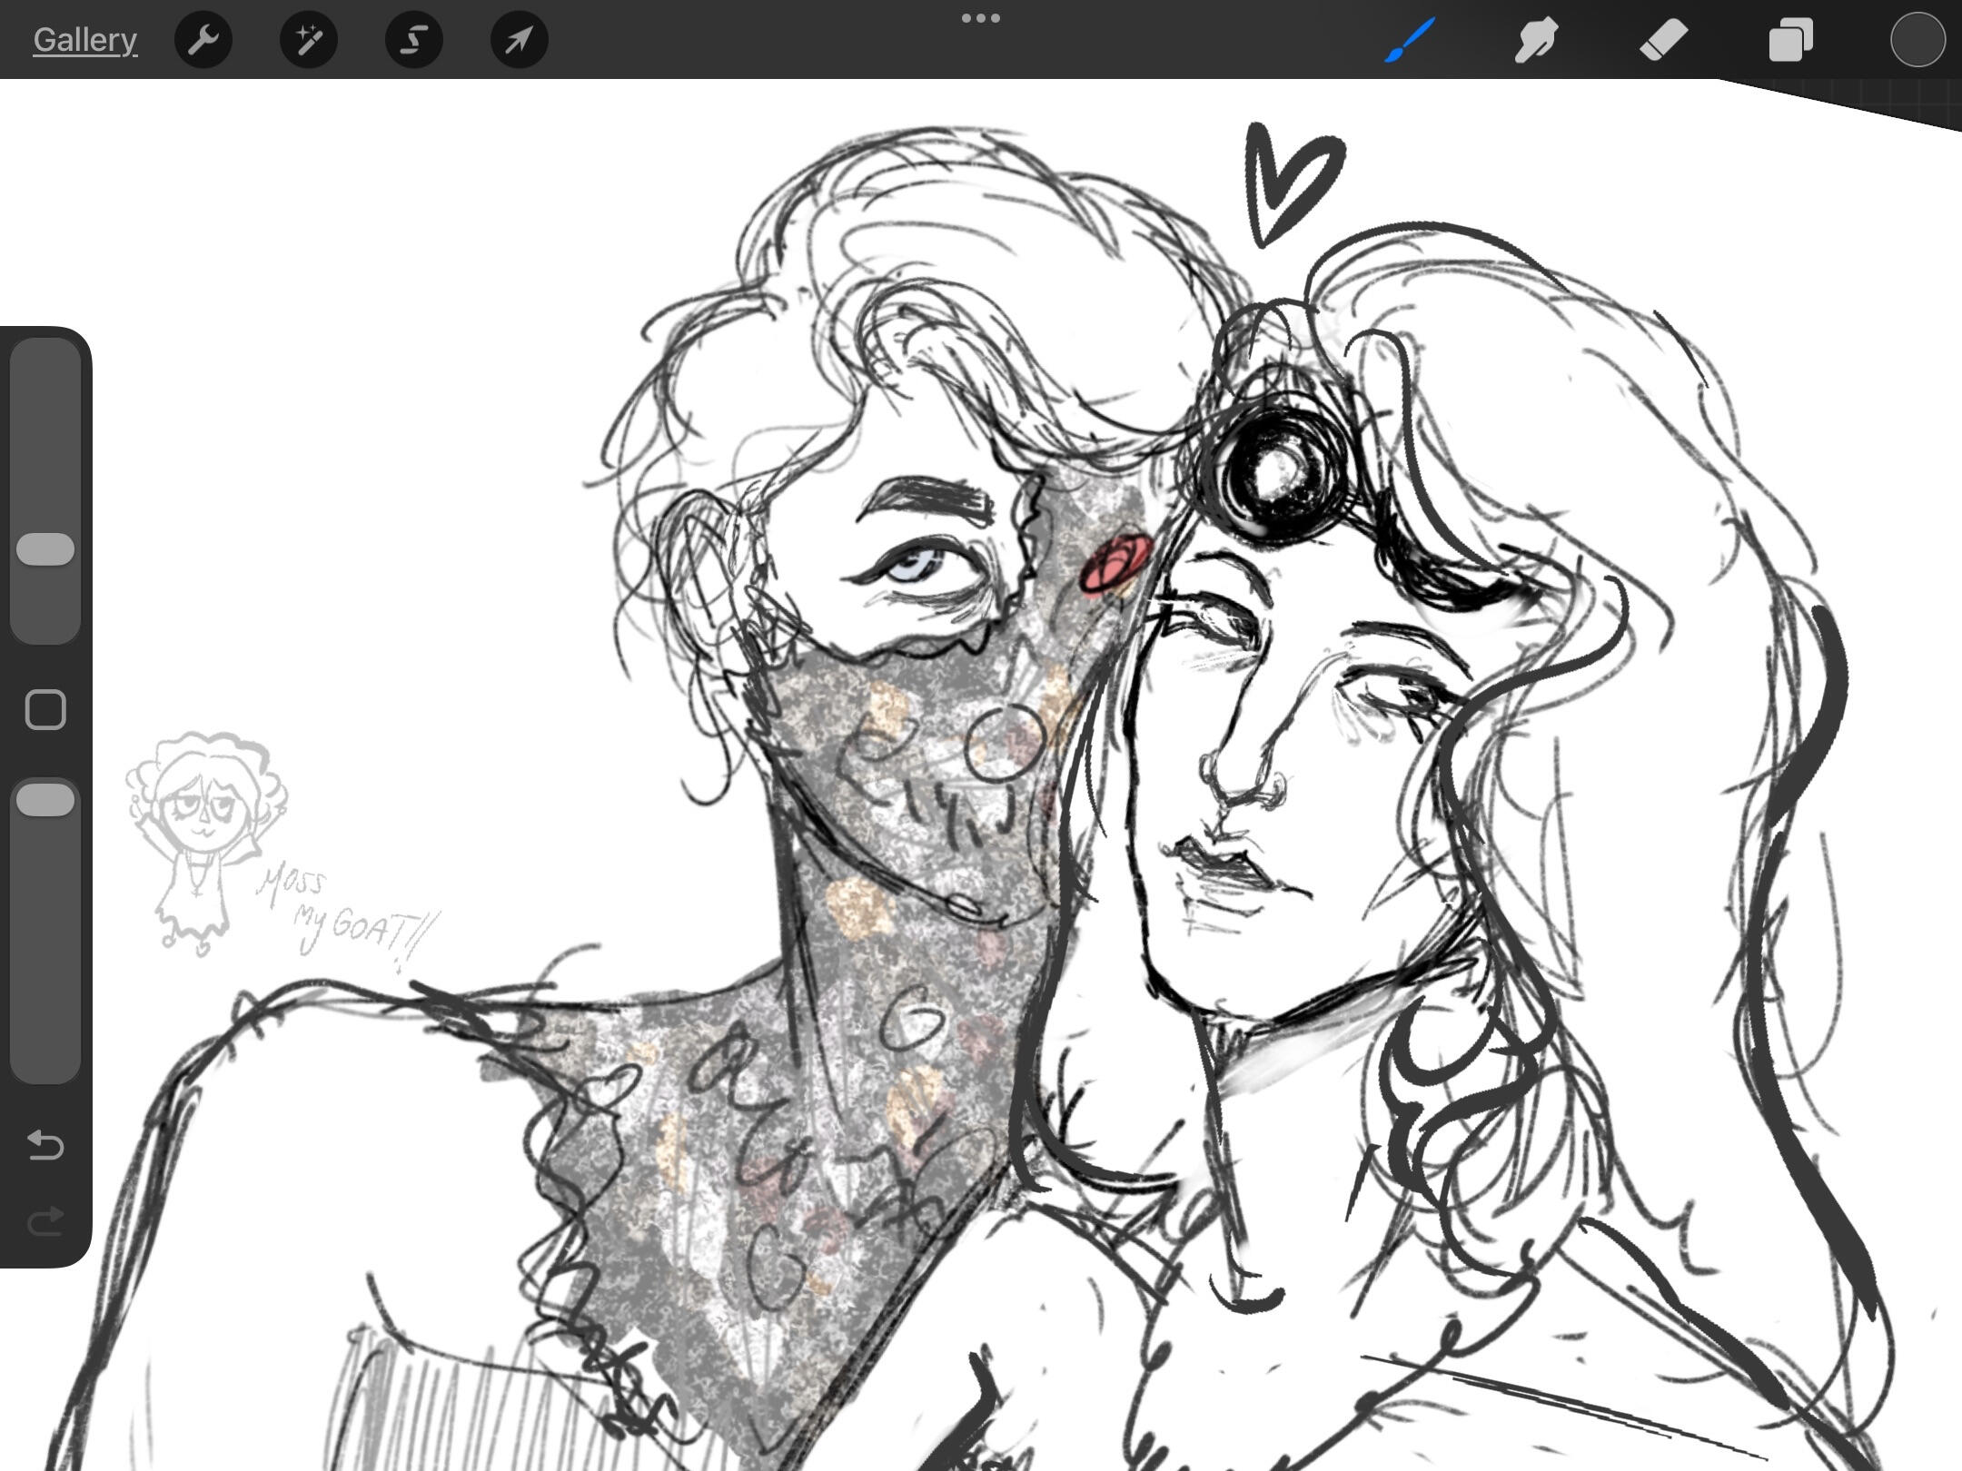The image size is (1962, 1471).
Task: Open the active color circle swatch
Action: [1917, 40]
